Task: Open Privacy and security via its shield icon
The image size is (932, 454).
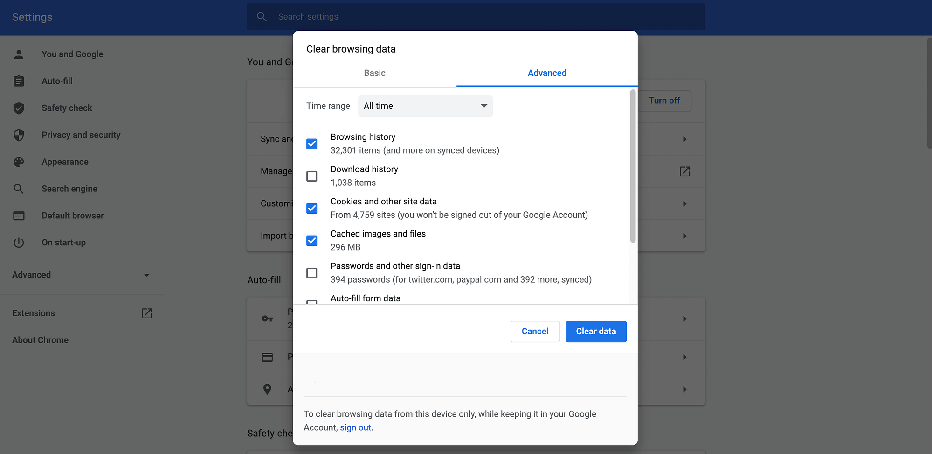Action: click(19, 135)
